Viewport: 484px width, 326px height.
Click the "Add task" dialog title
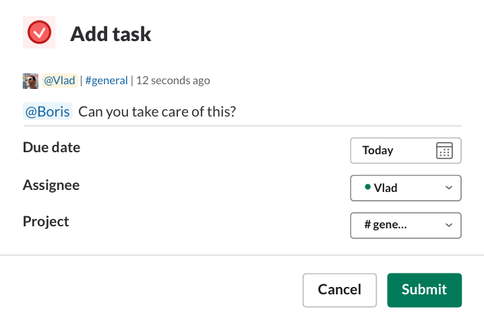(111, 34)
